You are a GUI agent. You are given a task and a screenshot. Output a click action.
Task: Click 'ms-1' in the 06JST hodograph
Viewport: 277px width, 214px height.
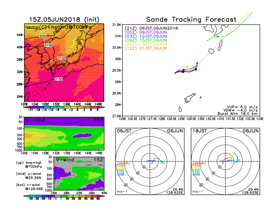click(122, 192)
